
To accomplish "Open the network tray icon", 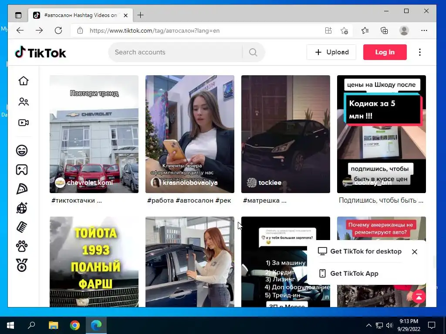I will 379,325.
